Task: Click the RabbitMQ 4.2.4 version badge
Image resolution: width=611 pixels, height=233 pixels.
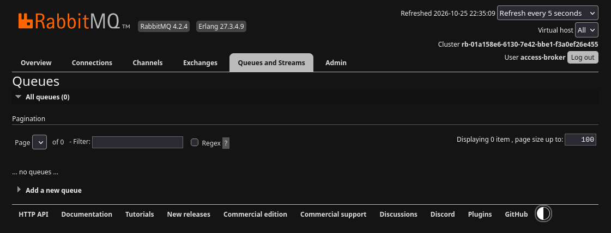Action: 164,27
